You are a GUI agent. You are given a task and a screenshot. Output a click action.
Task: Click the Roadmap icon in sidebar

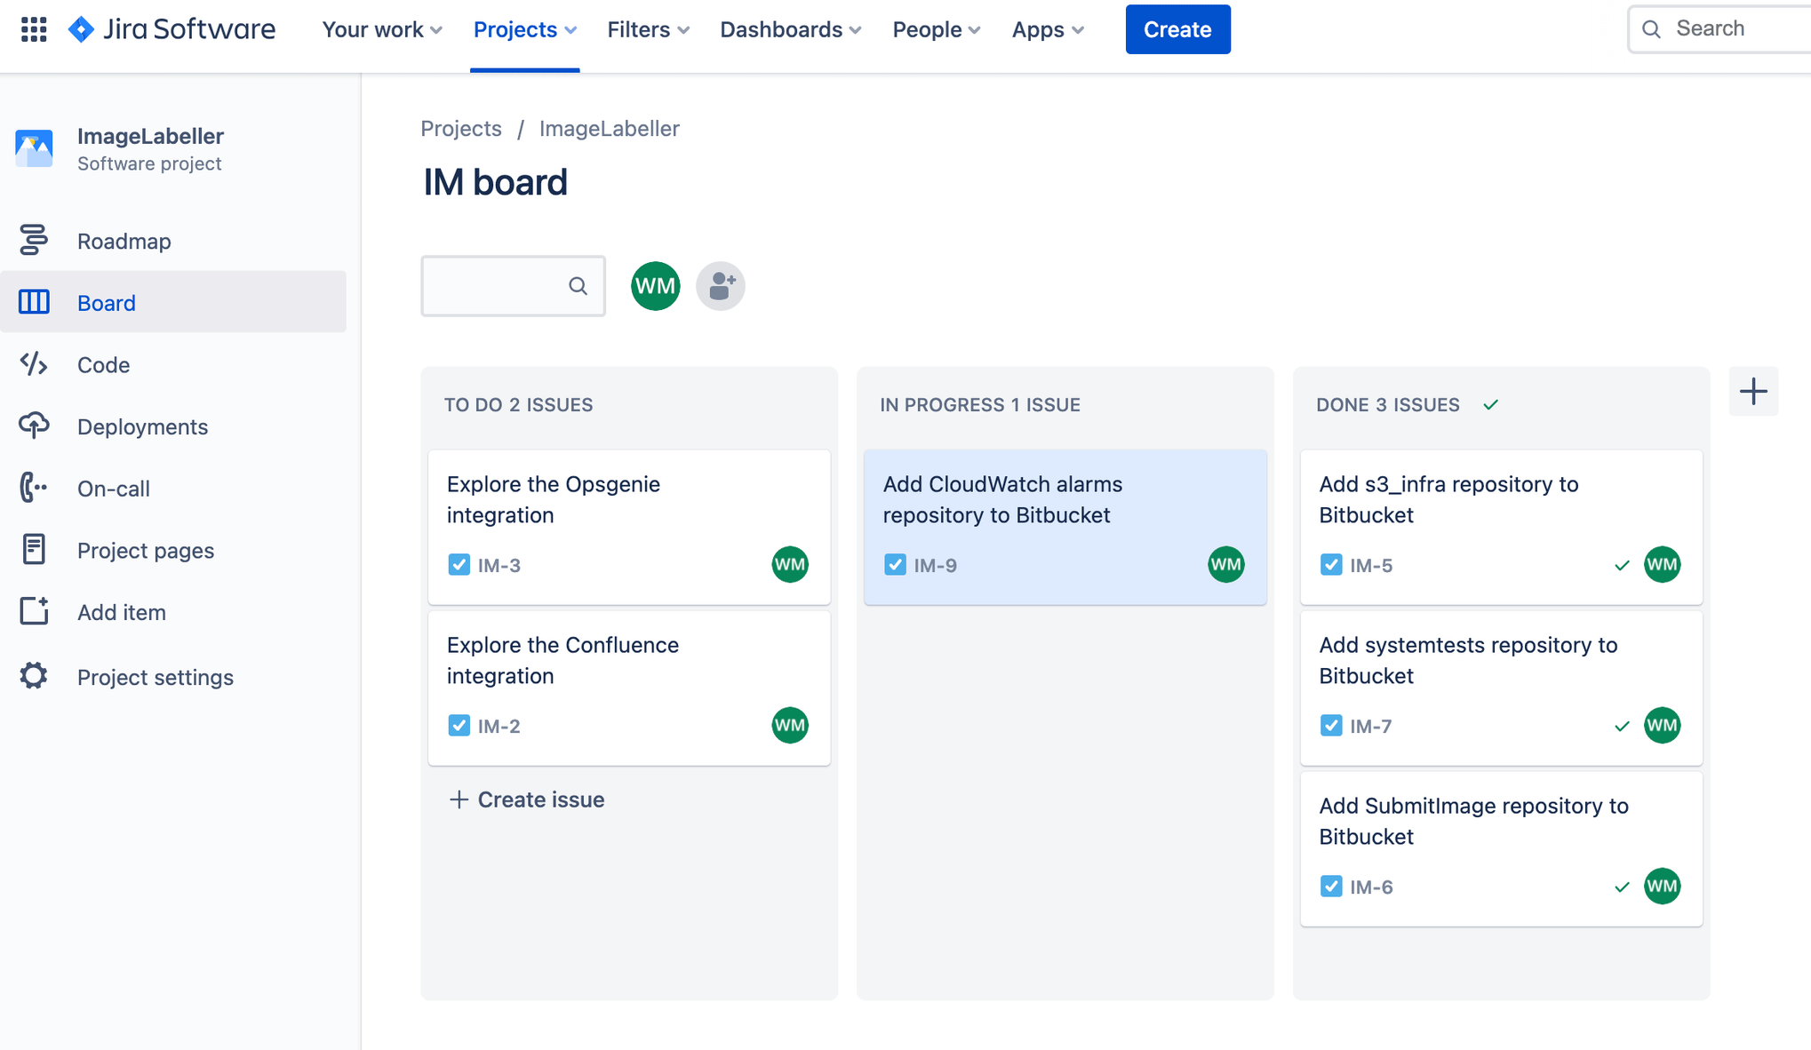point(34,240)
